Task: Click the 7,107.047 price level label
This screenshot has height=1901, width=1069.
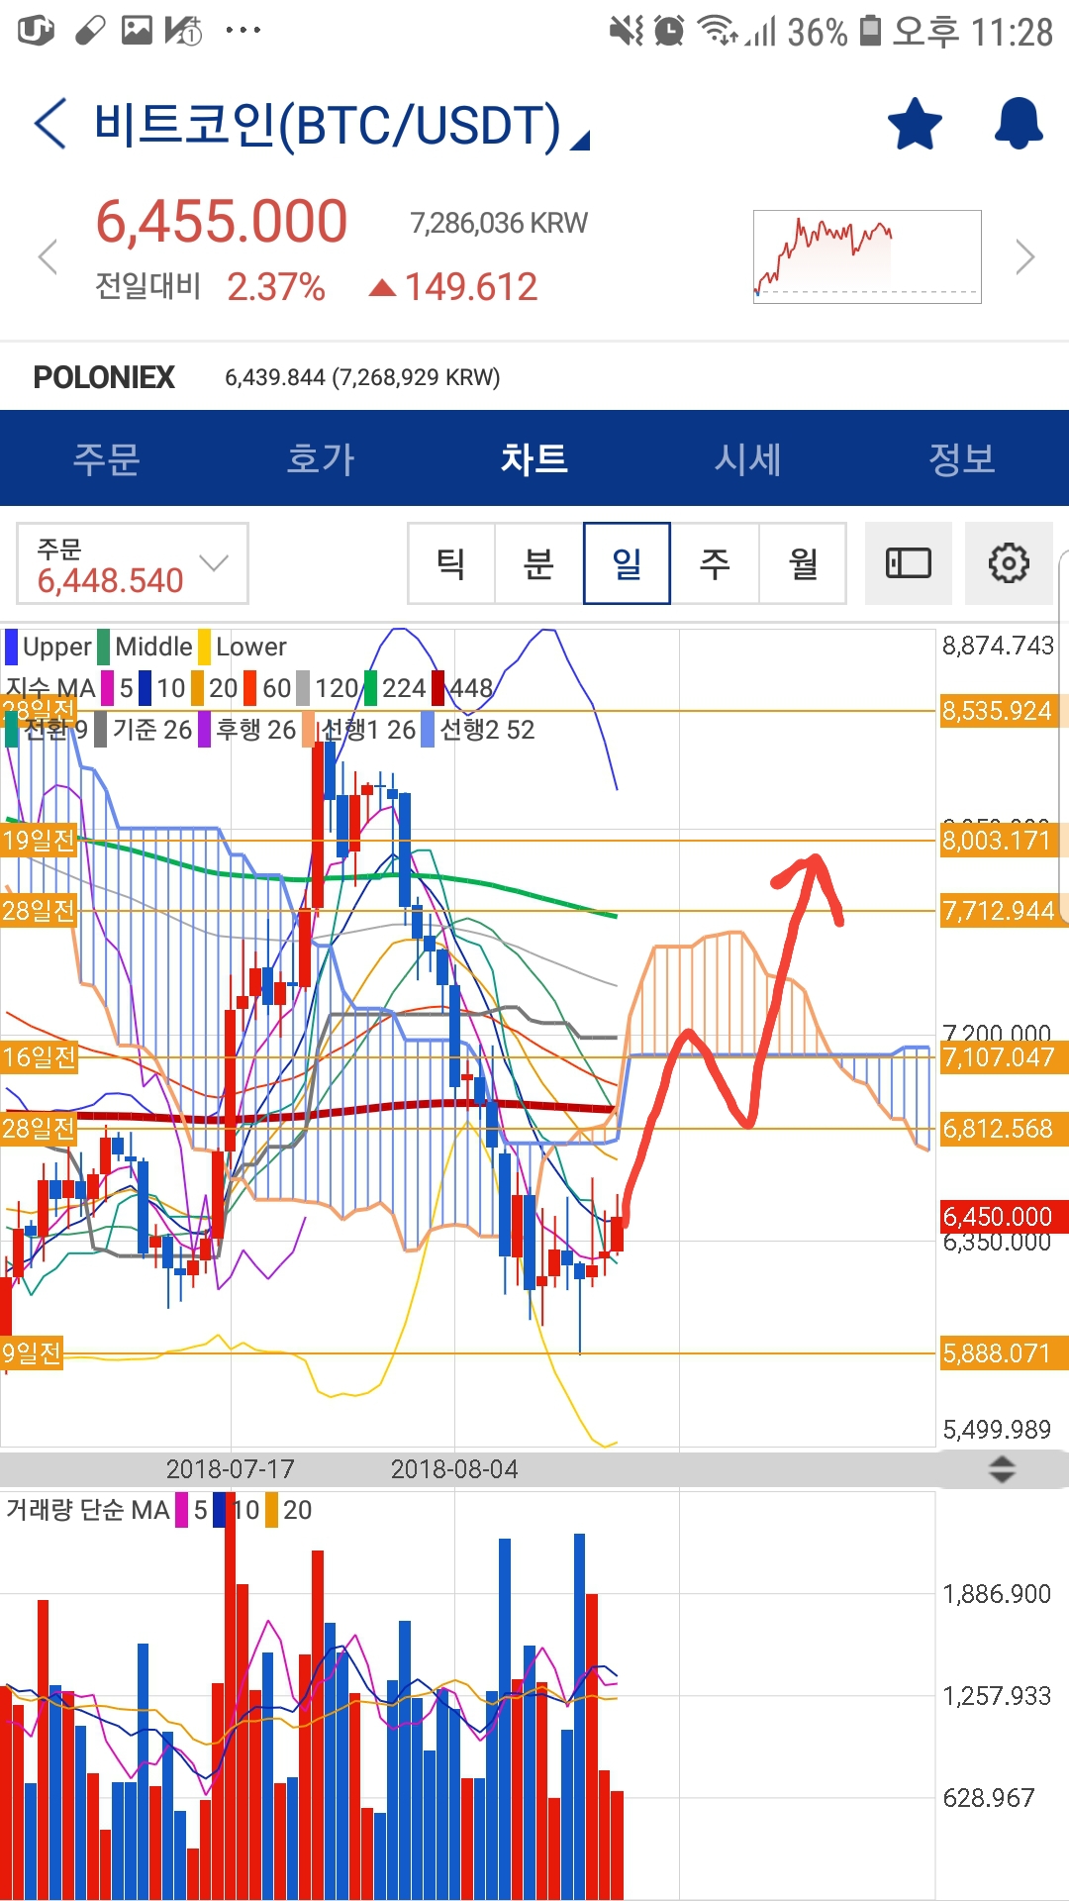Action: tap(1003, 1057)
